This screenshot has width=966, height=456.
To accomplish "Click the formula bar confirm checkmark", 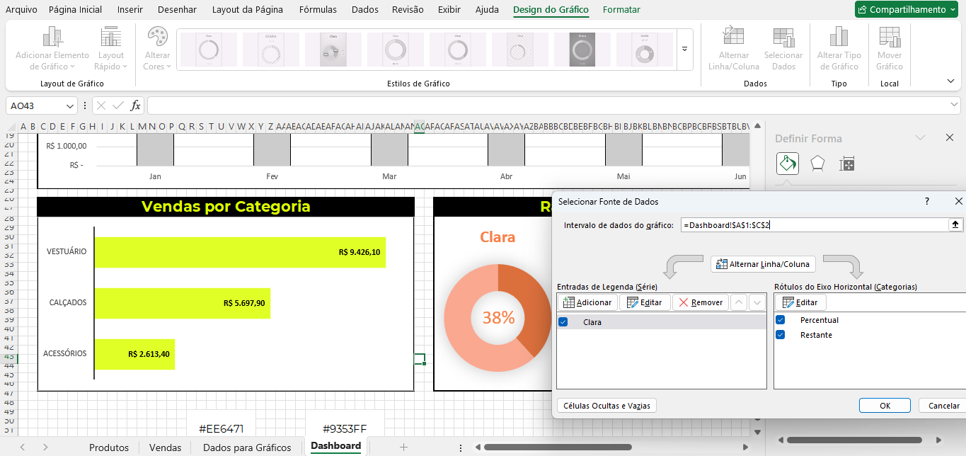I will (118, 106).
